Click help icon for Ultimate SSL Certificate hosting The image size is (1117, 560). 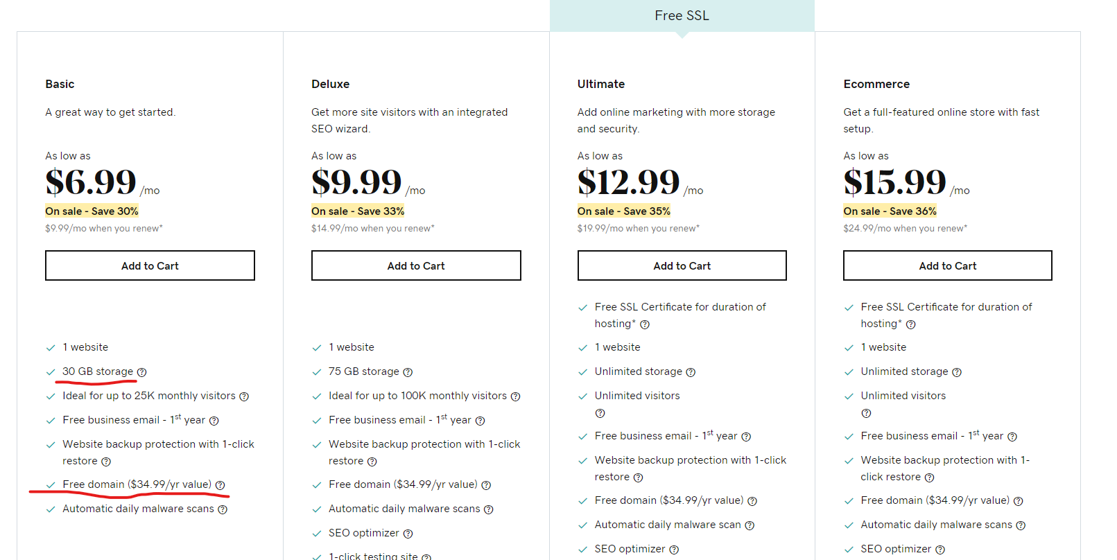pyautogui.click(x=645, y=324)
